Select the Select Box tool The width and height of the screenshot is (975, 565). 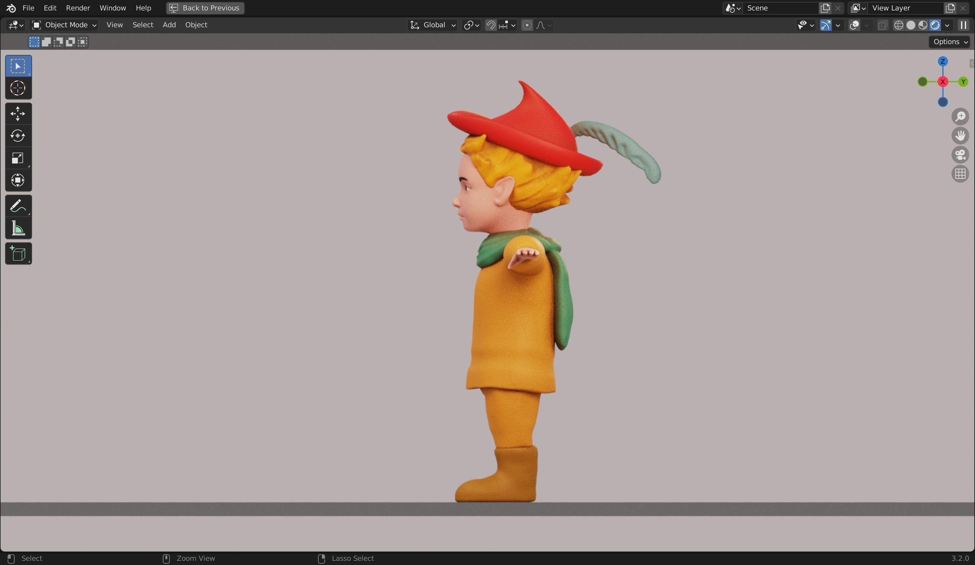pos(18,66)
